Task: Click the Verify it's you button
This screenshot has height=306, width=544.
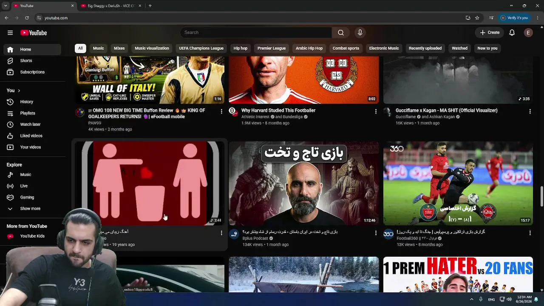Action: (x=514, y=18)
